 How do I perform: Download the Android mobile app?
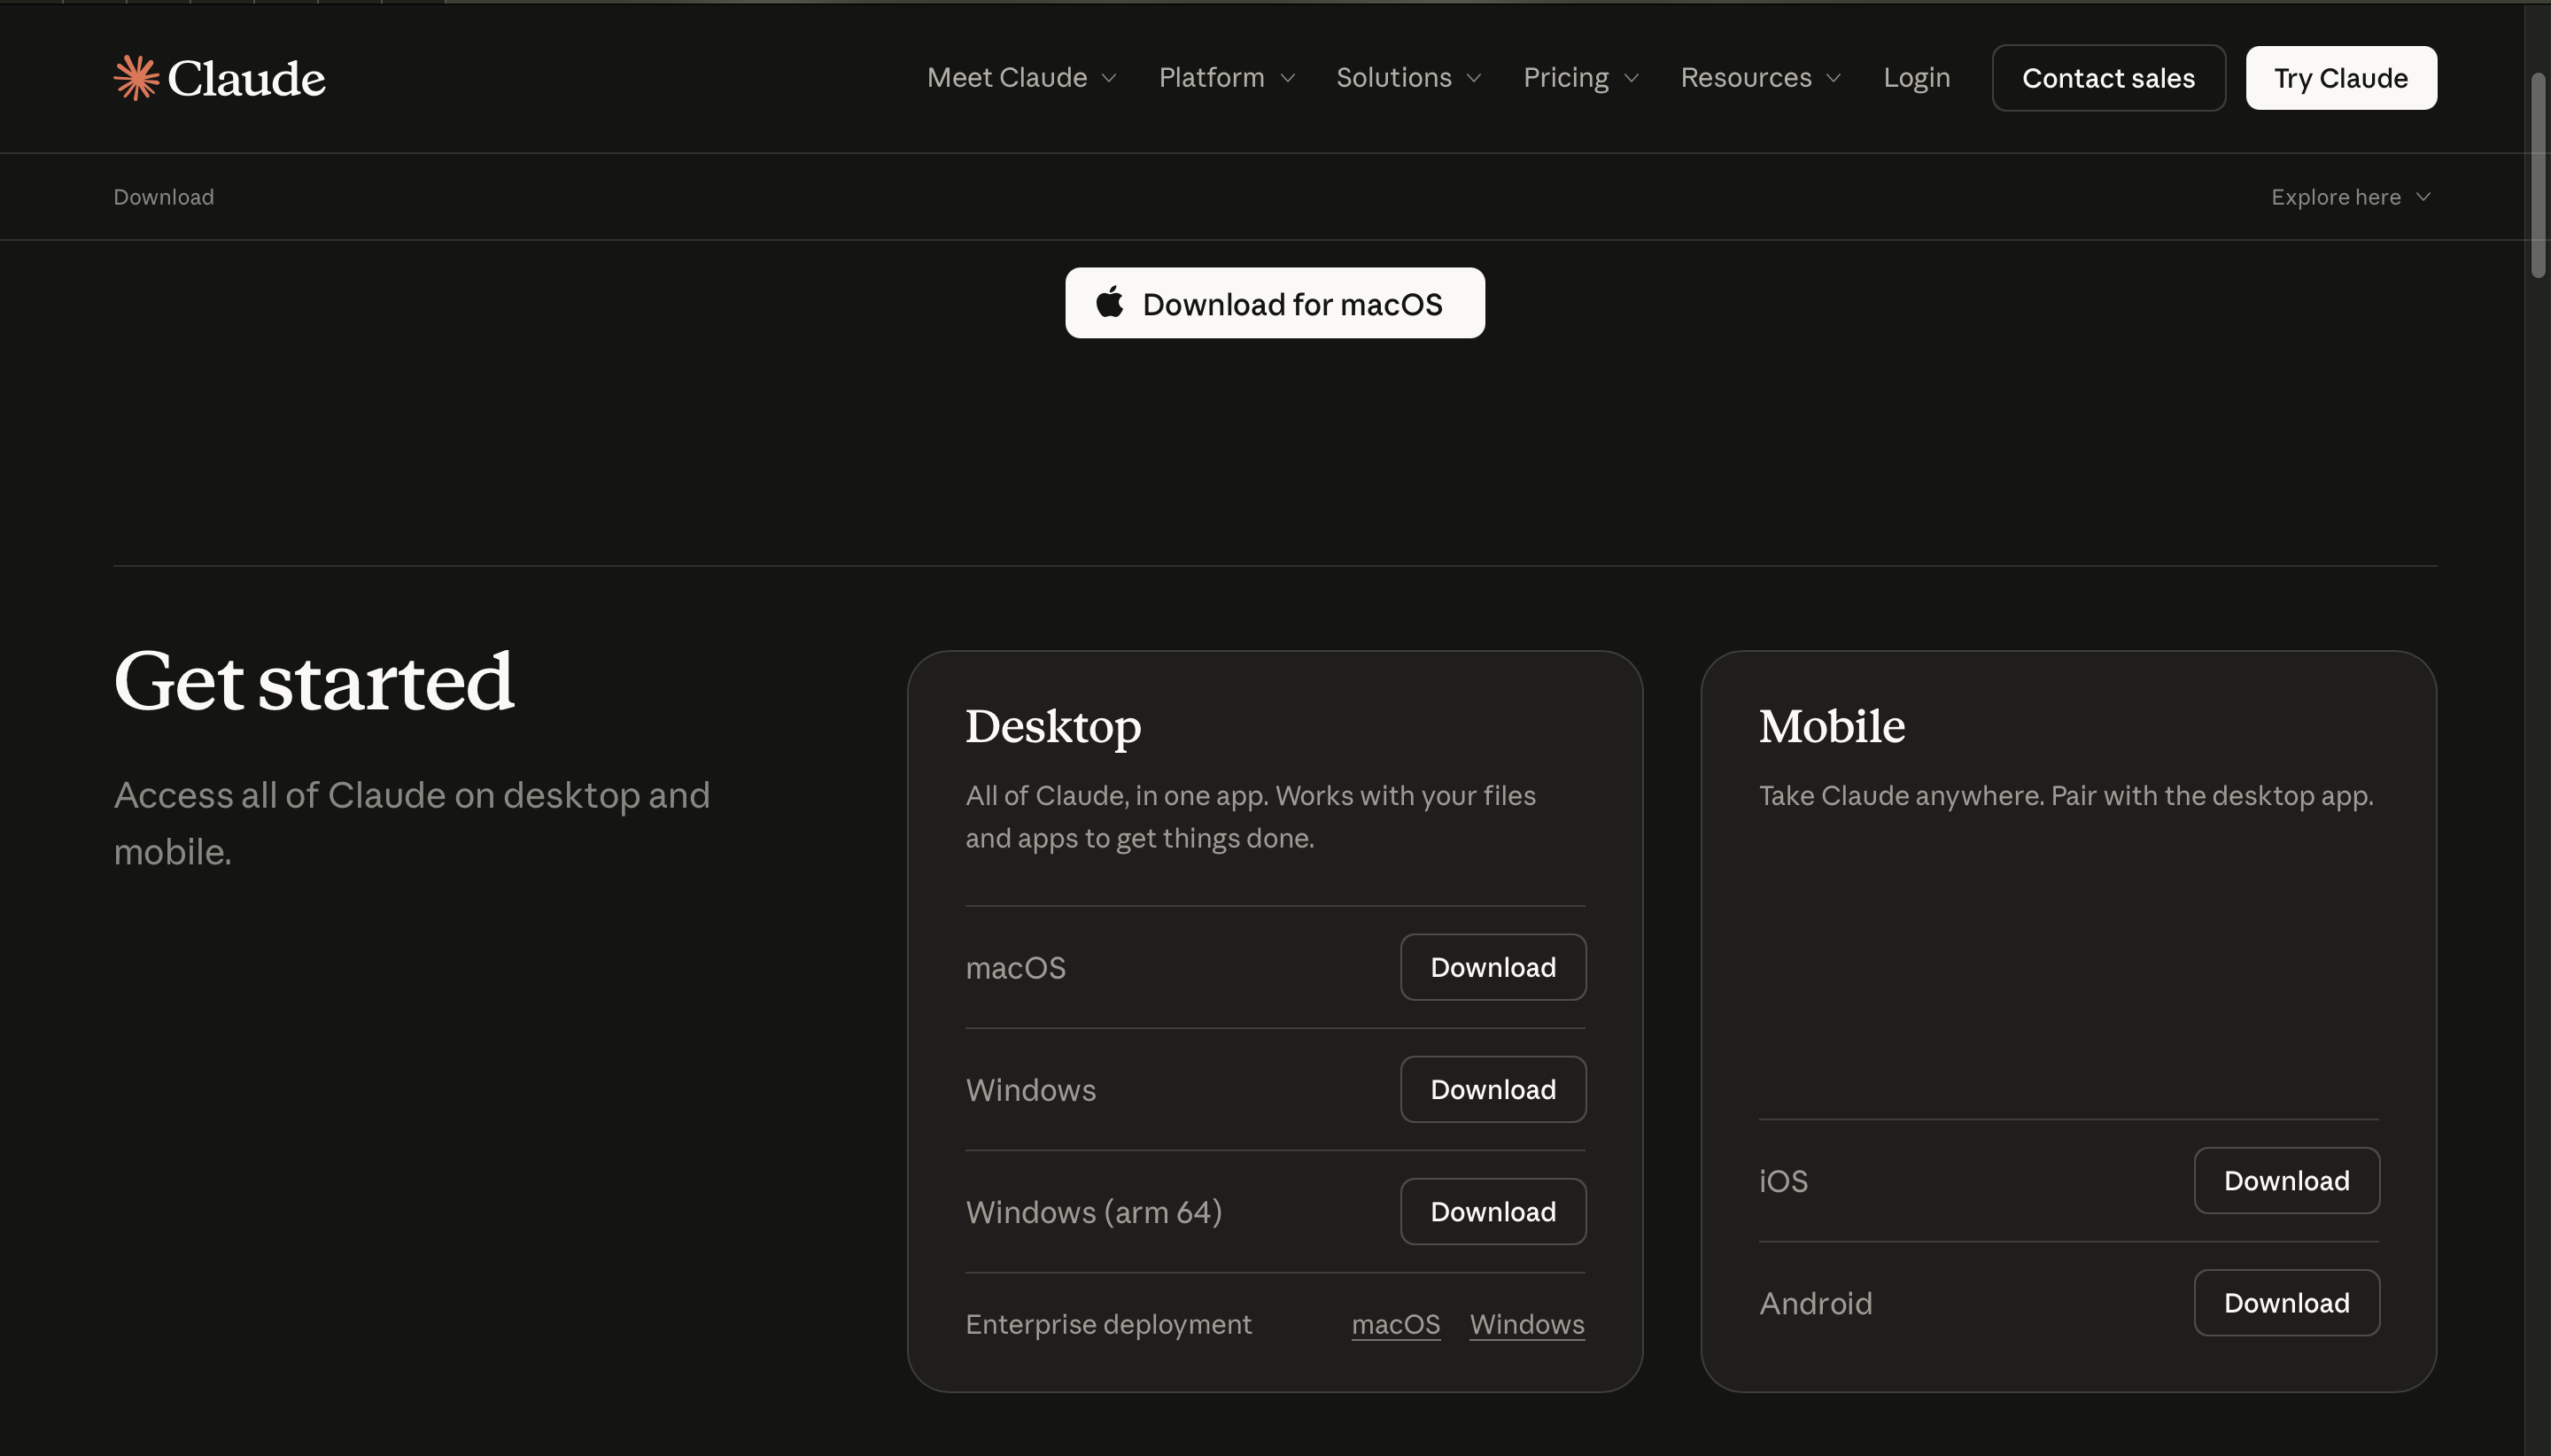click(2287, 1302)
